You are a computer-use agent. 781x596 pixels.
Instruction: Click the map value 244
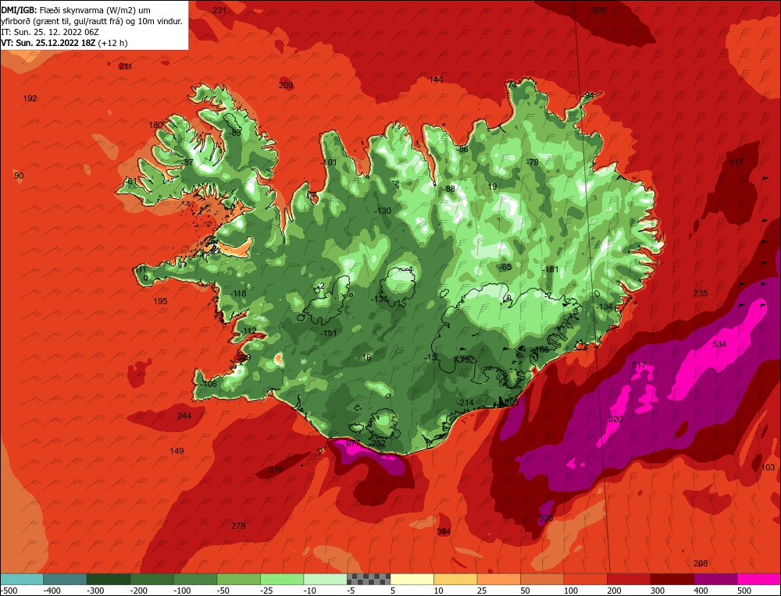pyautogui.click(x=184, y=416)
